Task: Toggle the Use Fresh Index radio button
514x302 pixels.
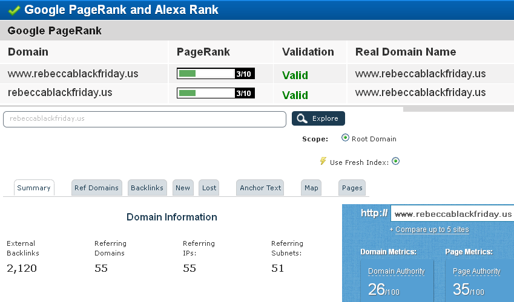Action: [396, 161]
